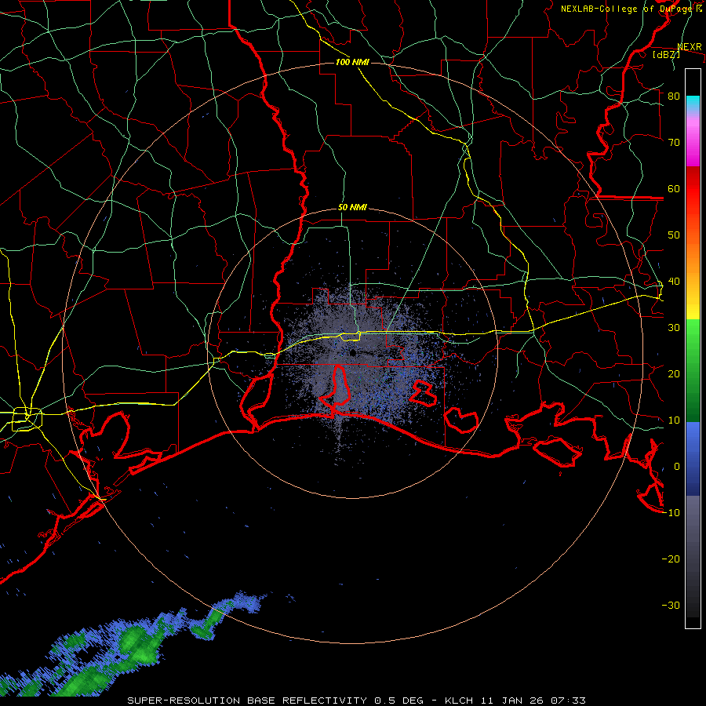Click the NEXR label above the scale
The height and width of the screenshot is (706, 706).
690,47
